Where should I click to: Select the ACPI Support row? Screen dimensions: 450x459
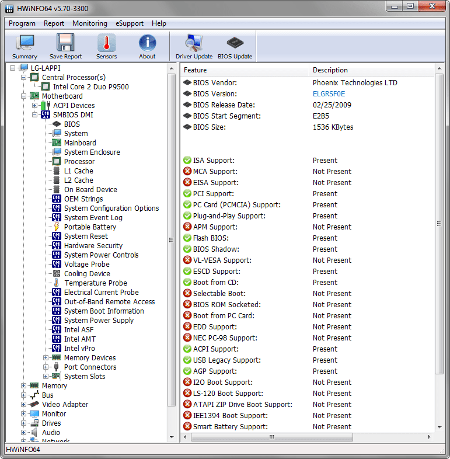point(307,349)
